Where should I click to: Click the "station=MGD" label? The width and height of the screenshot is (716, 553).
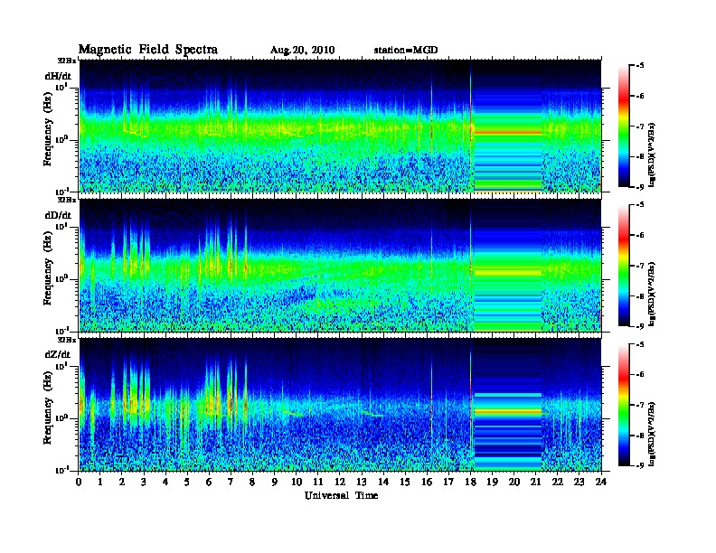point(406,50)
